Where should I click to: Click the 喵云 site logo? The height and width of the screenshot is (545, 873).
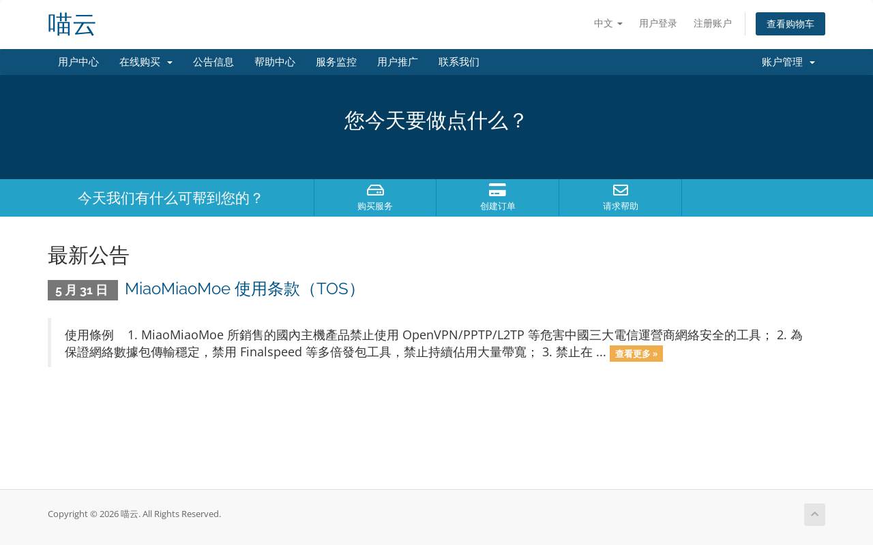coord(72,25)
